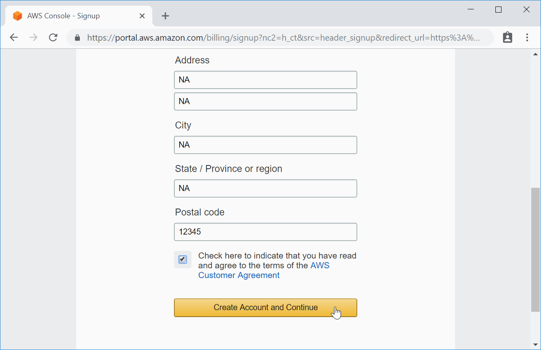Reload the AWS signup page
This screenshot has width=541, height=350.
53,37
